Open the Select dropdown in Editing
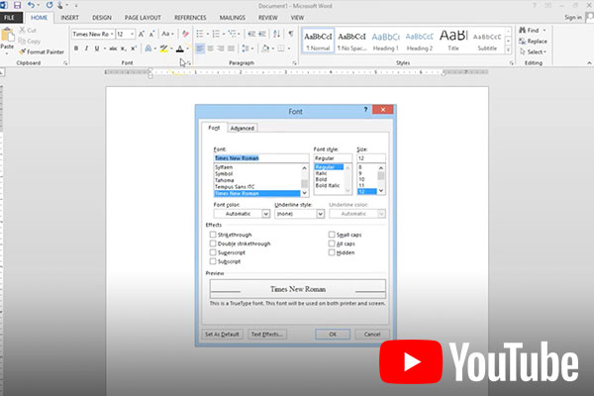 [533, 51]
